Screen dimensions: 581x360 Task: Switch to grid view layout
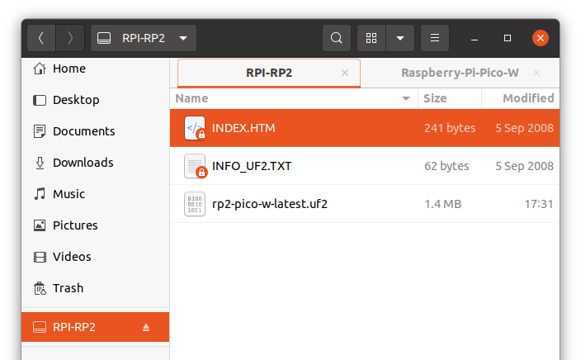(371, 38)
